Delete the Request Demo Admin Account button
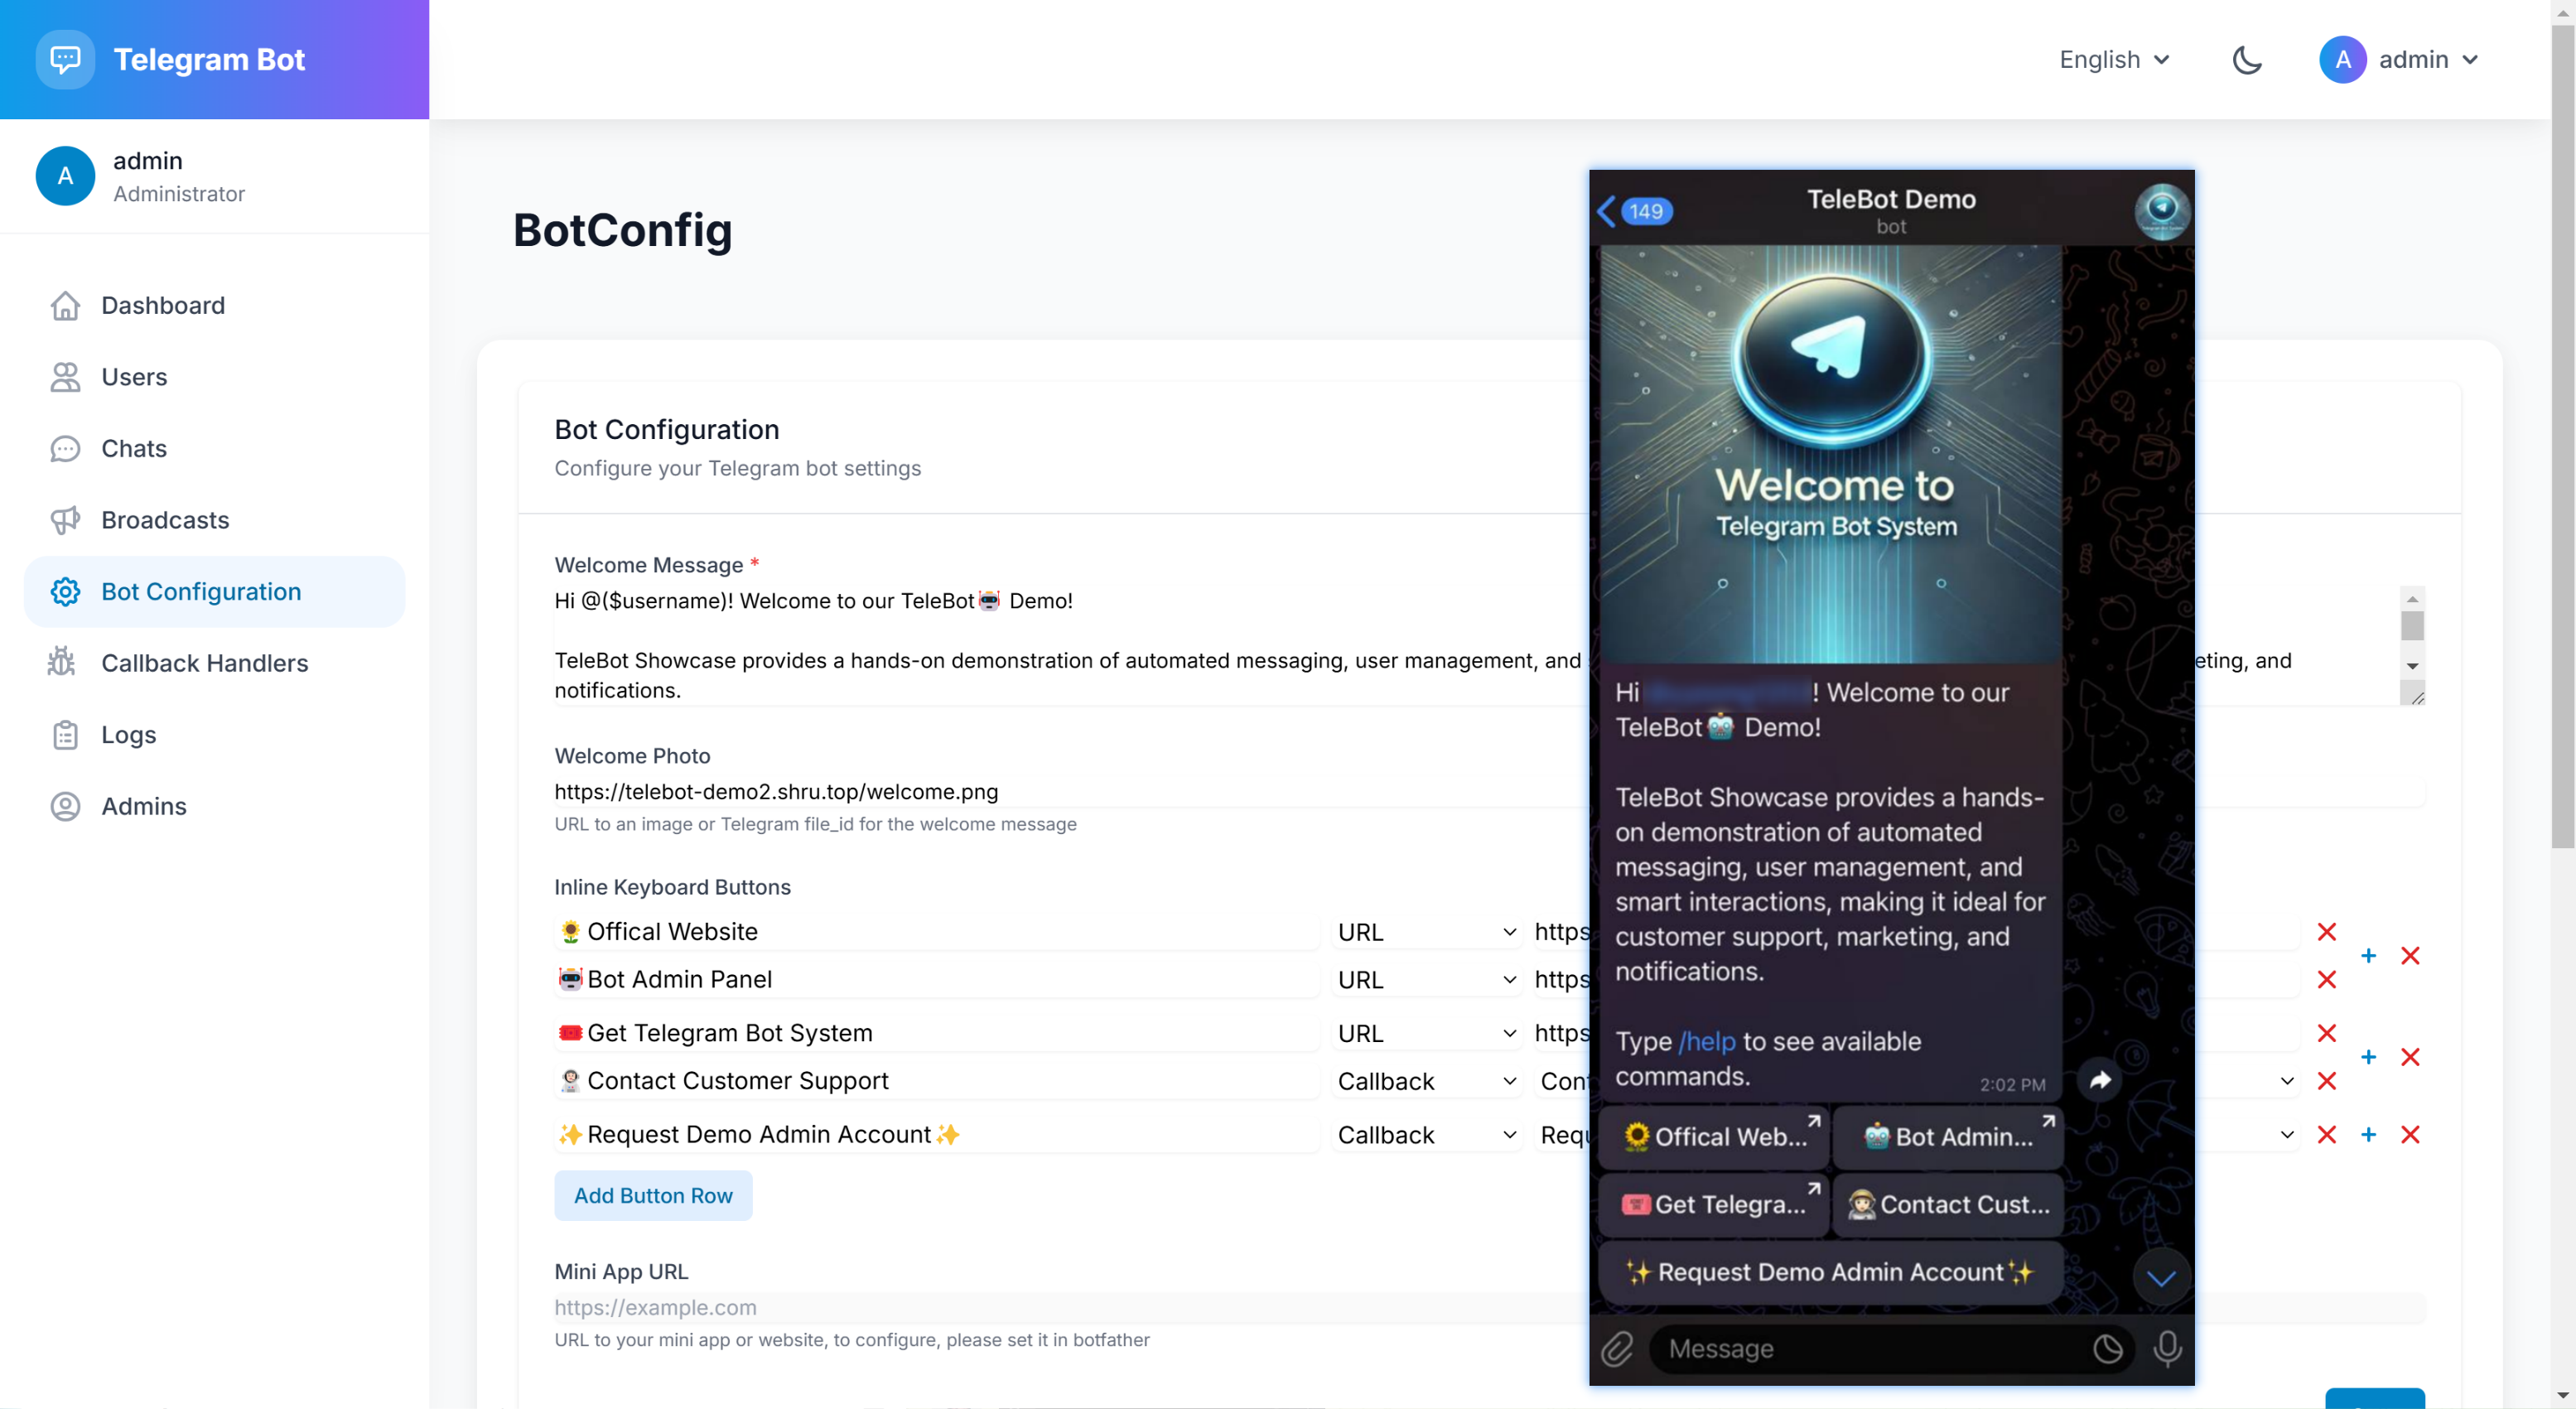Image resolution: width=2576 pixels, height=1409 pixels. coord(2326,1134)
